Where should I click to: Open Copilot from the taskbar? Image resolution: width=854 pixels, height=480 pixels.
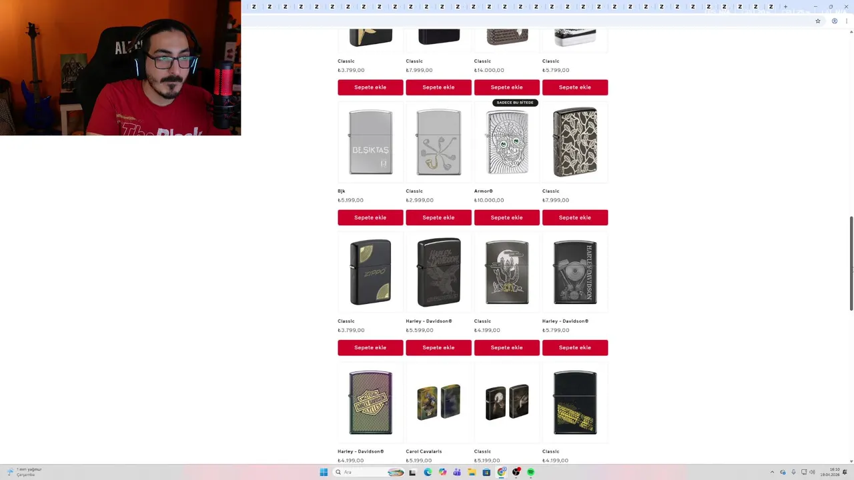(442, 472)
